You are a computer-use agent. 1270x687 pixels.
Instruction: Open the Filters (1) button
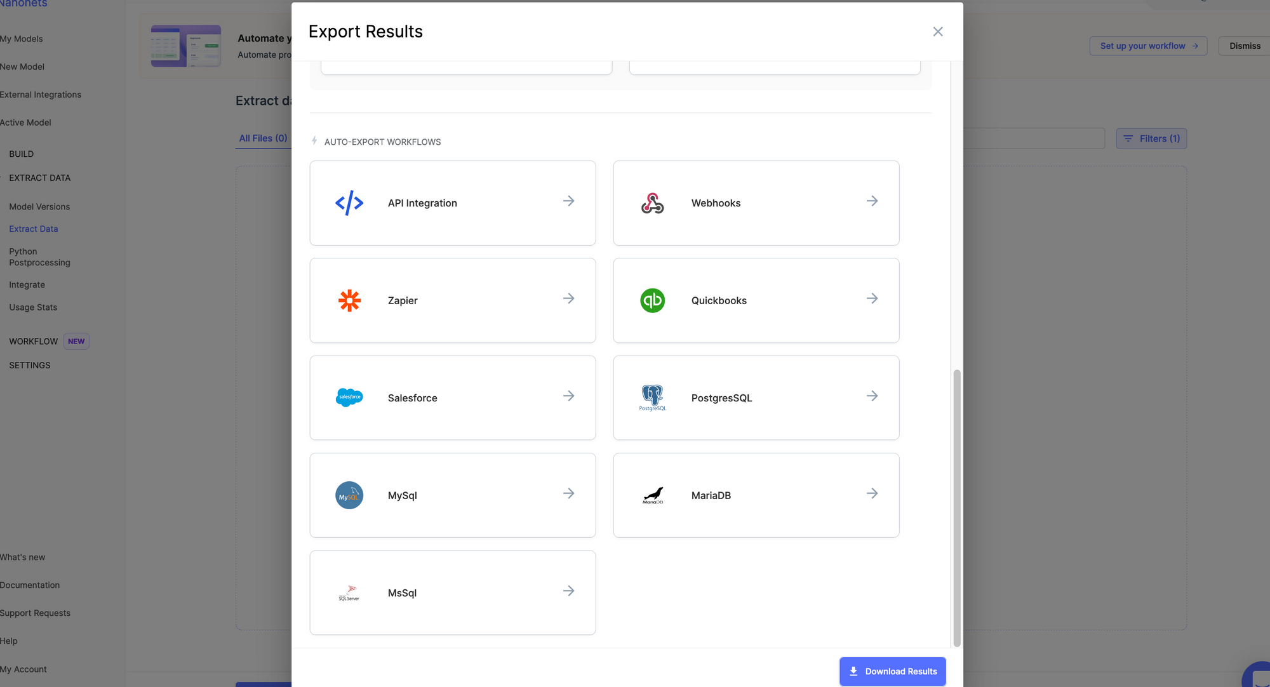(1151, 138)
